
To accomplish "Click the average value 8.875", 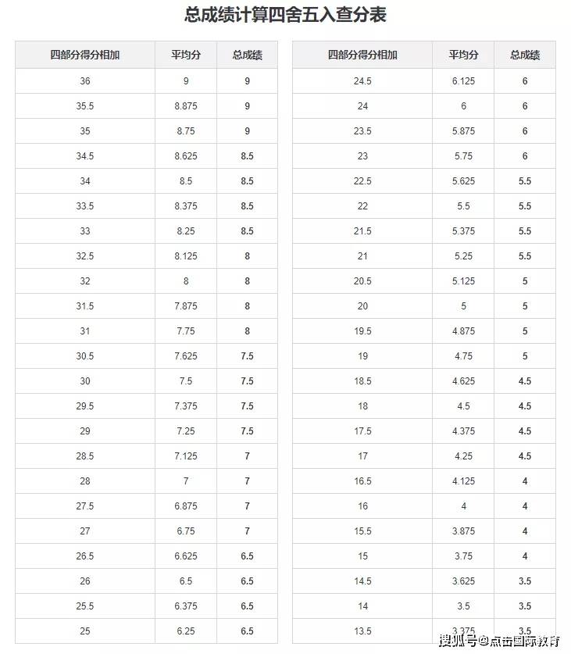I will [x=186, y=106].
